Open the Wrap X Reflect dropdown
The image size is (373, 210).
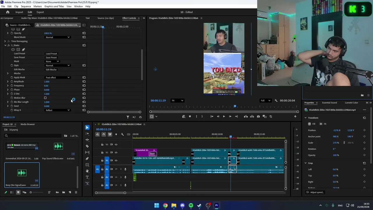pos(58,110)
